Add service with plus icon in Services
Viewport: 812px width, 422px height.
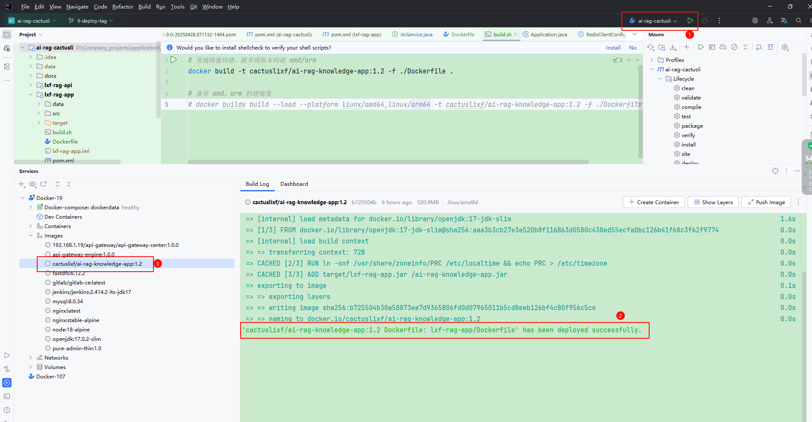(x=22, y=184)
